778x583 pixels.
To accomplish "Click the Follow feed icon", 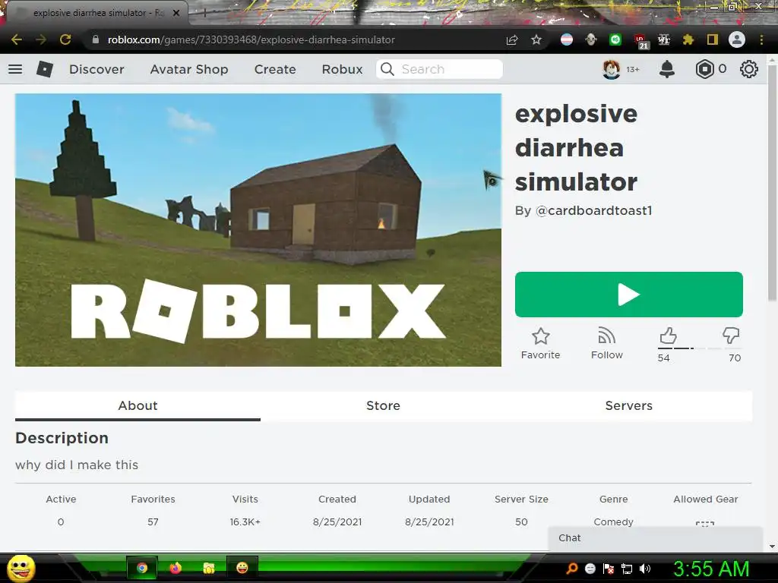I will coord(606,336).
